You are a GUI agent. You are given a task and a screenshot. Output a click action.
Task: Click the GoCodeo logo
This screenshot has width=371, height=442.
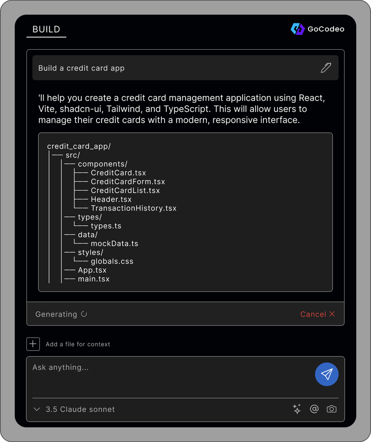click(317, 29)
